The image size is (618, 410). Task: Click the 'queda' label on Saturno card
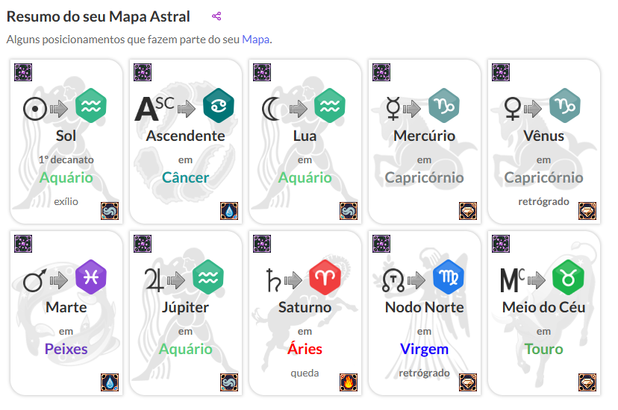[x=305, y=373]
